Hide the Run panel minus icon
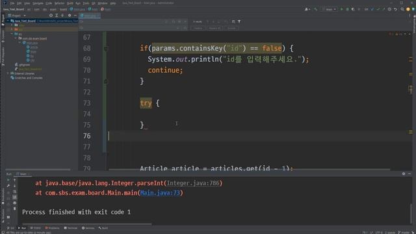The height and width of the screenshot is (234, 416). pyautogui.click(x=409, y=174)
